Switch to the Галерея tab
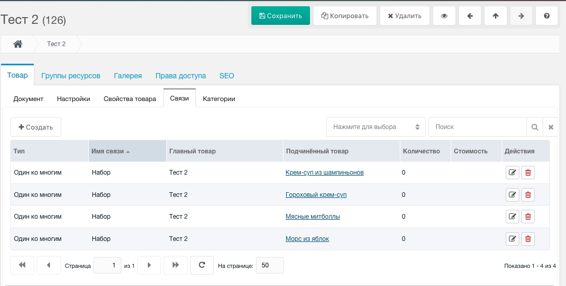 (x=128, y=76)
